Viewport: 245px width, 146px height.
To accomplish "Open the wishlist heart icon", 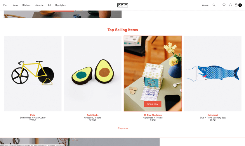I will point(224,5).
